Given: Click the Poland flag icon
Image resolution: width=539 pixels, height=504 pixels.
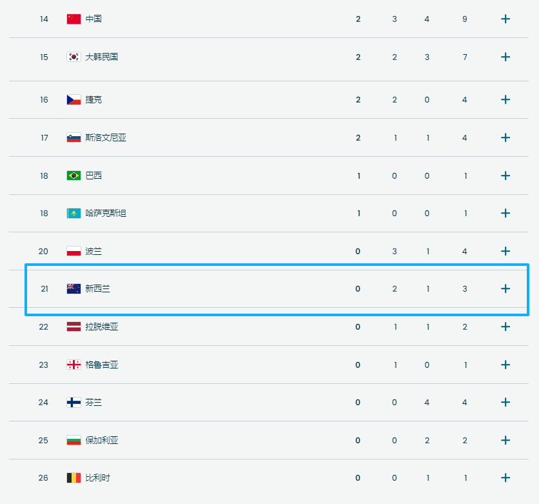Looking at the screenshot, I should pyautogui.click(x=73, y=251).
